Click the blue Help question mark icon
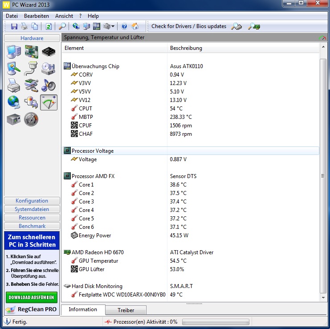This screenshot has width=330, height=329. [x=124, y=27]
